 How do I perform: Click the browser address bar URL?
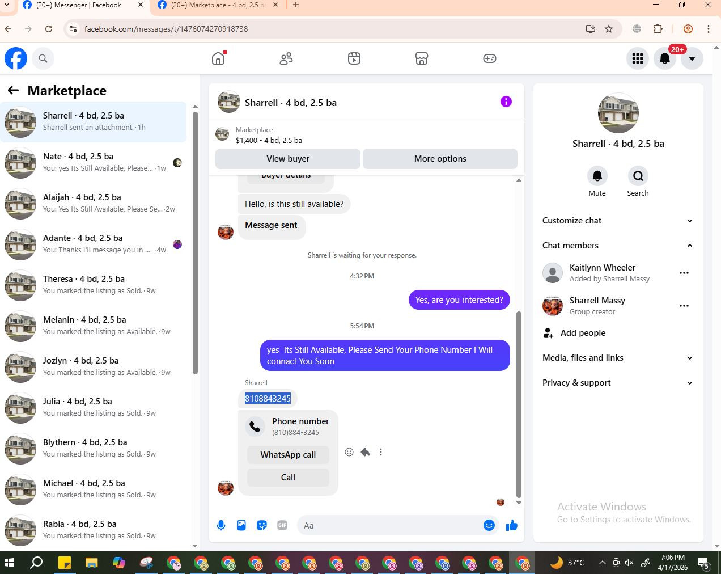point(166,29)
